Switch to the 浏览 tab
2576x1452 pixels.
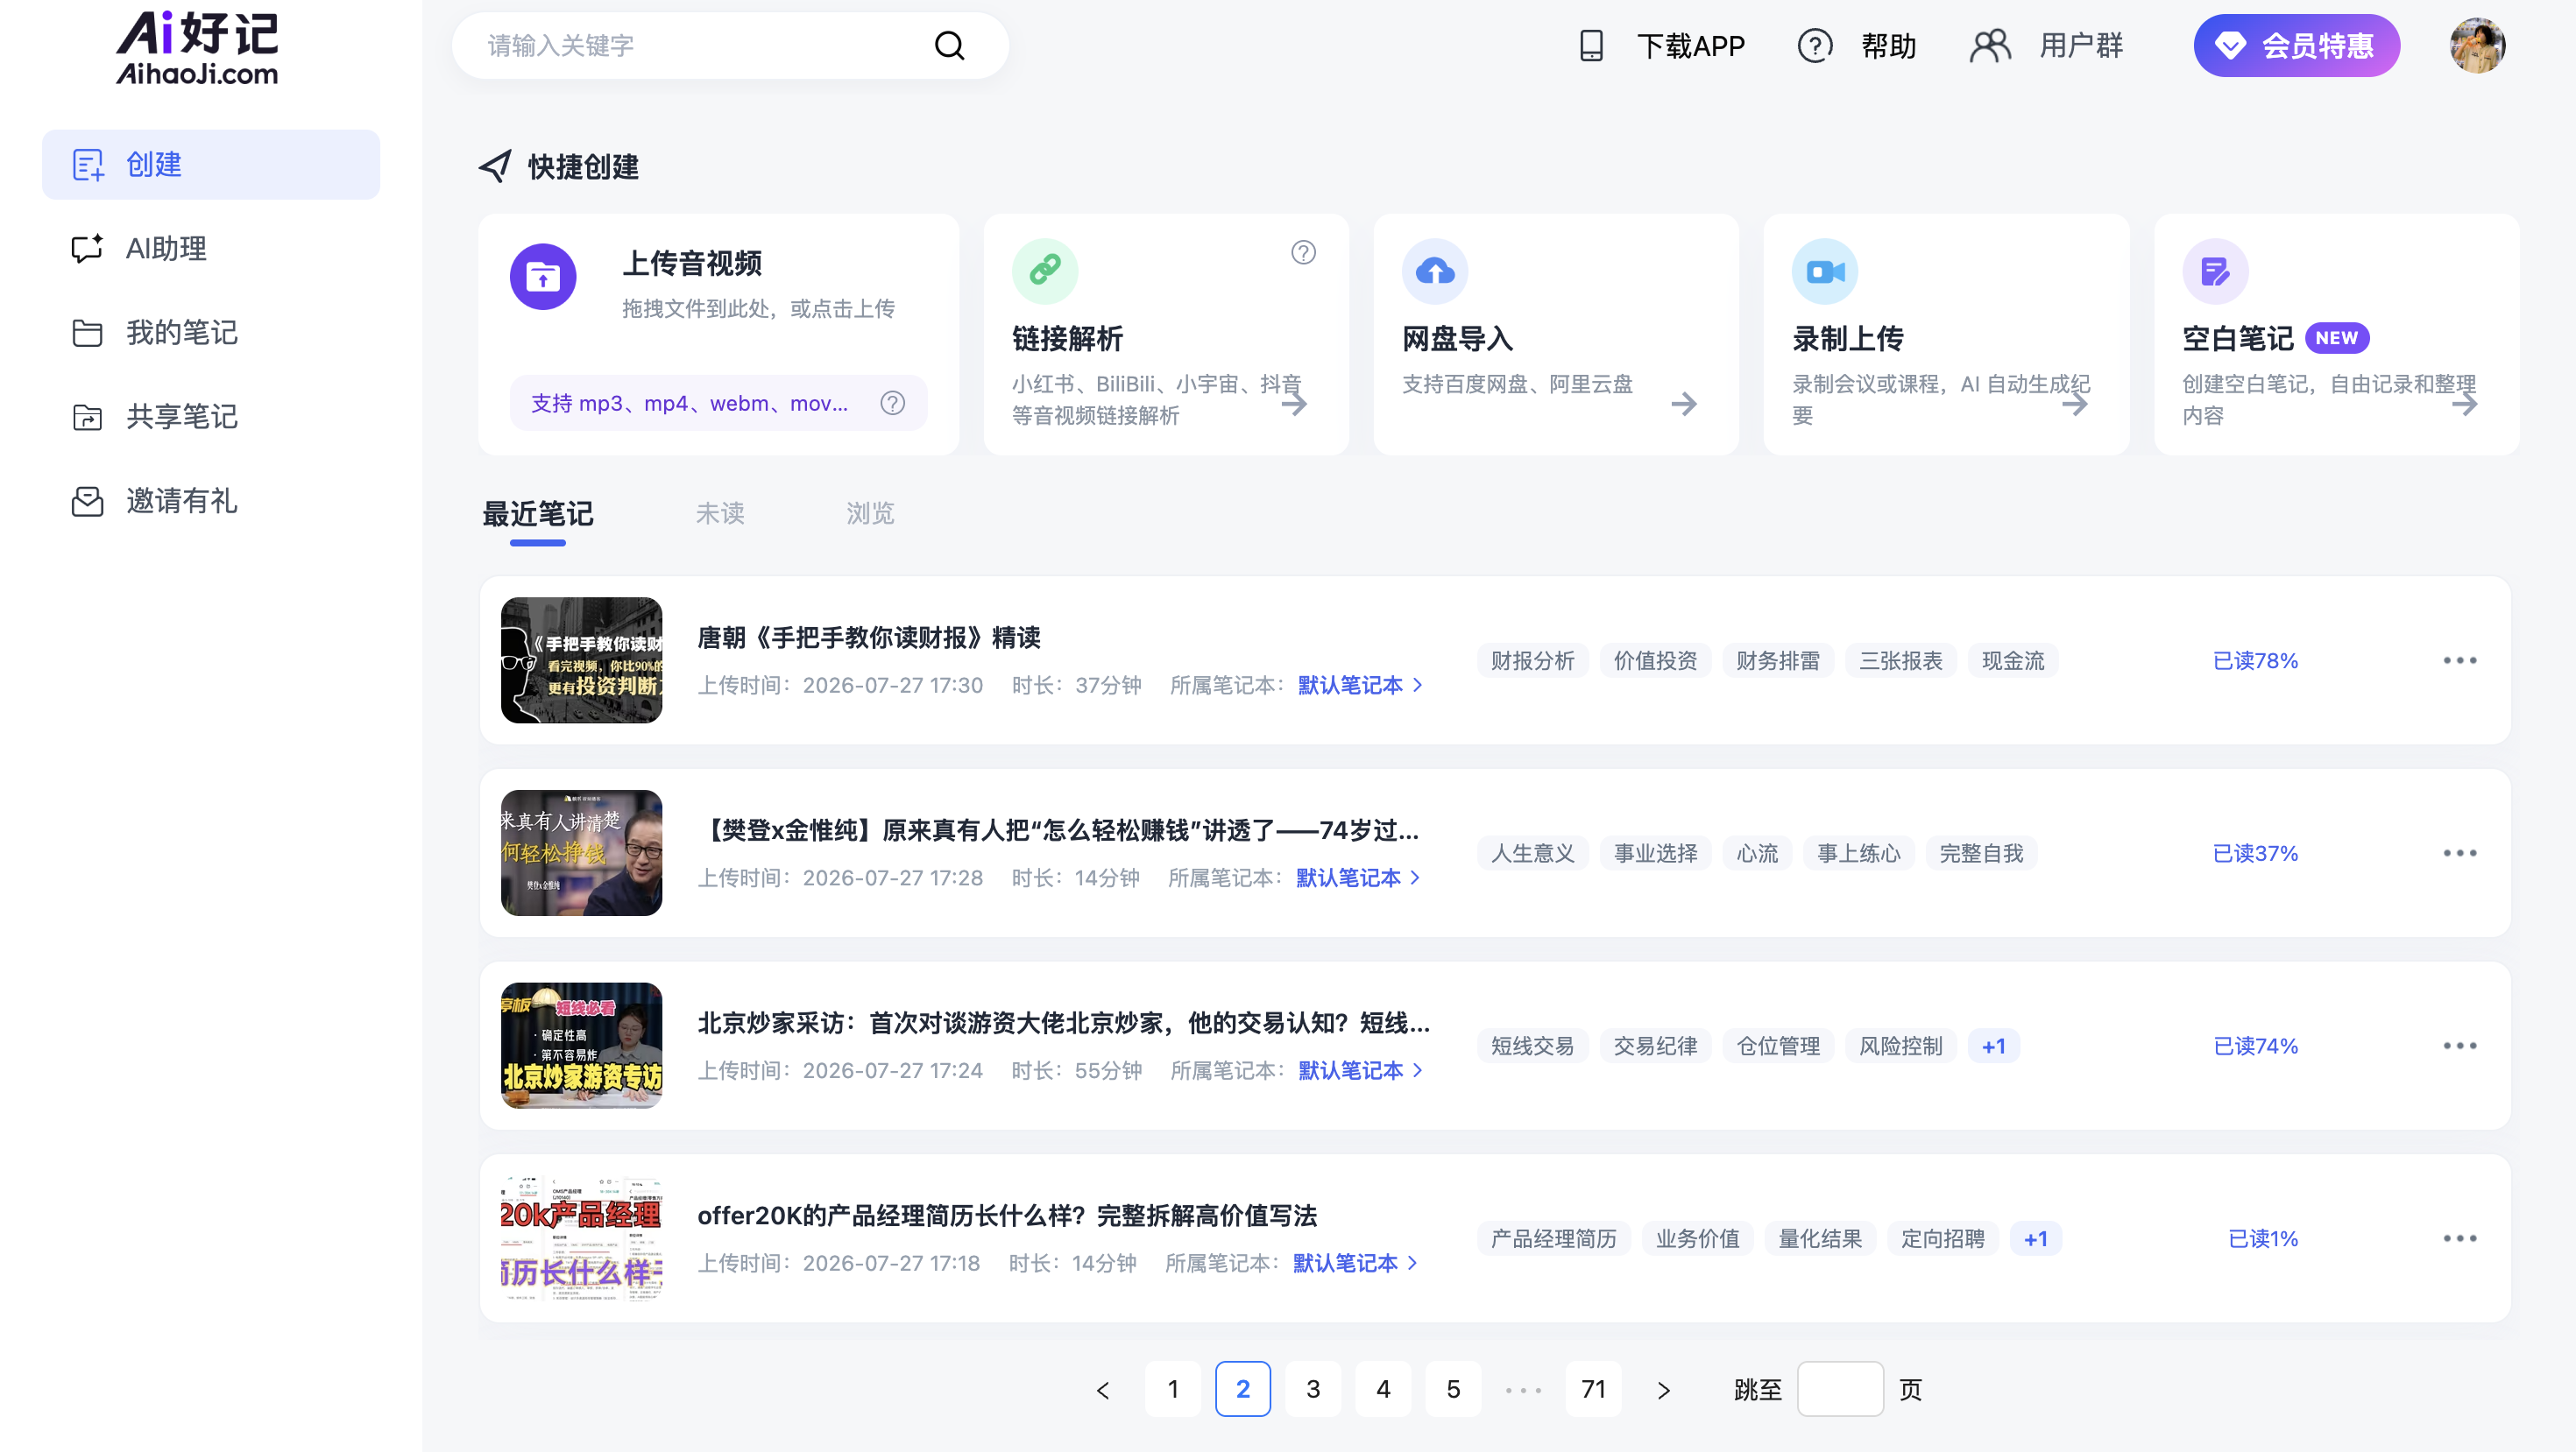(870, 514)
